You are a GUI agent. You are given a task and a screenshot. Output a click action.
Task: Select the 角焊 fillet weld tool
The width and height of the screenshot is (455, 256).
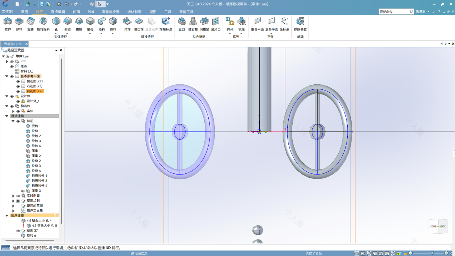click(x=127, y=24)
